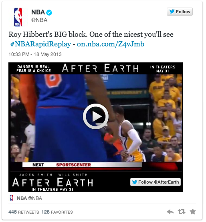
Task: View the 128 favorites list
Action: pyautogui.click(x=57, y=212)
